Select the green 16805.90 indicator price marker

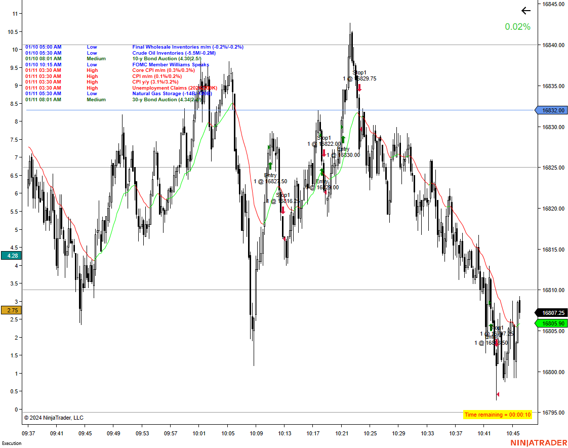[x=551, y=323]
